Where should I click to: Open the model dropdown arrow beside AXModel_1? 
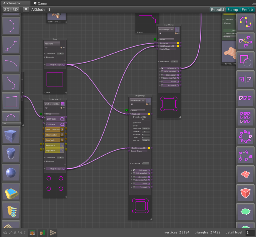(x=26, y=9)
